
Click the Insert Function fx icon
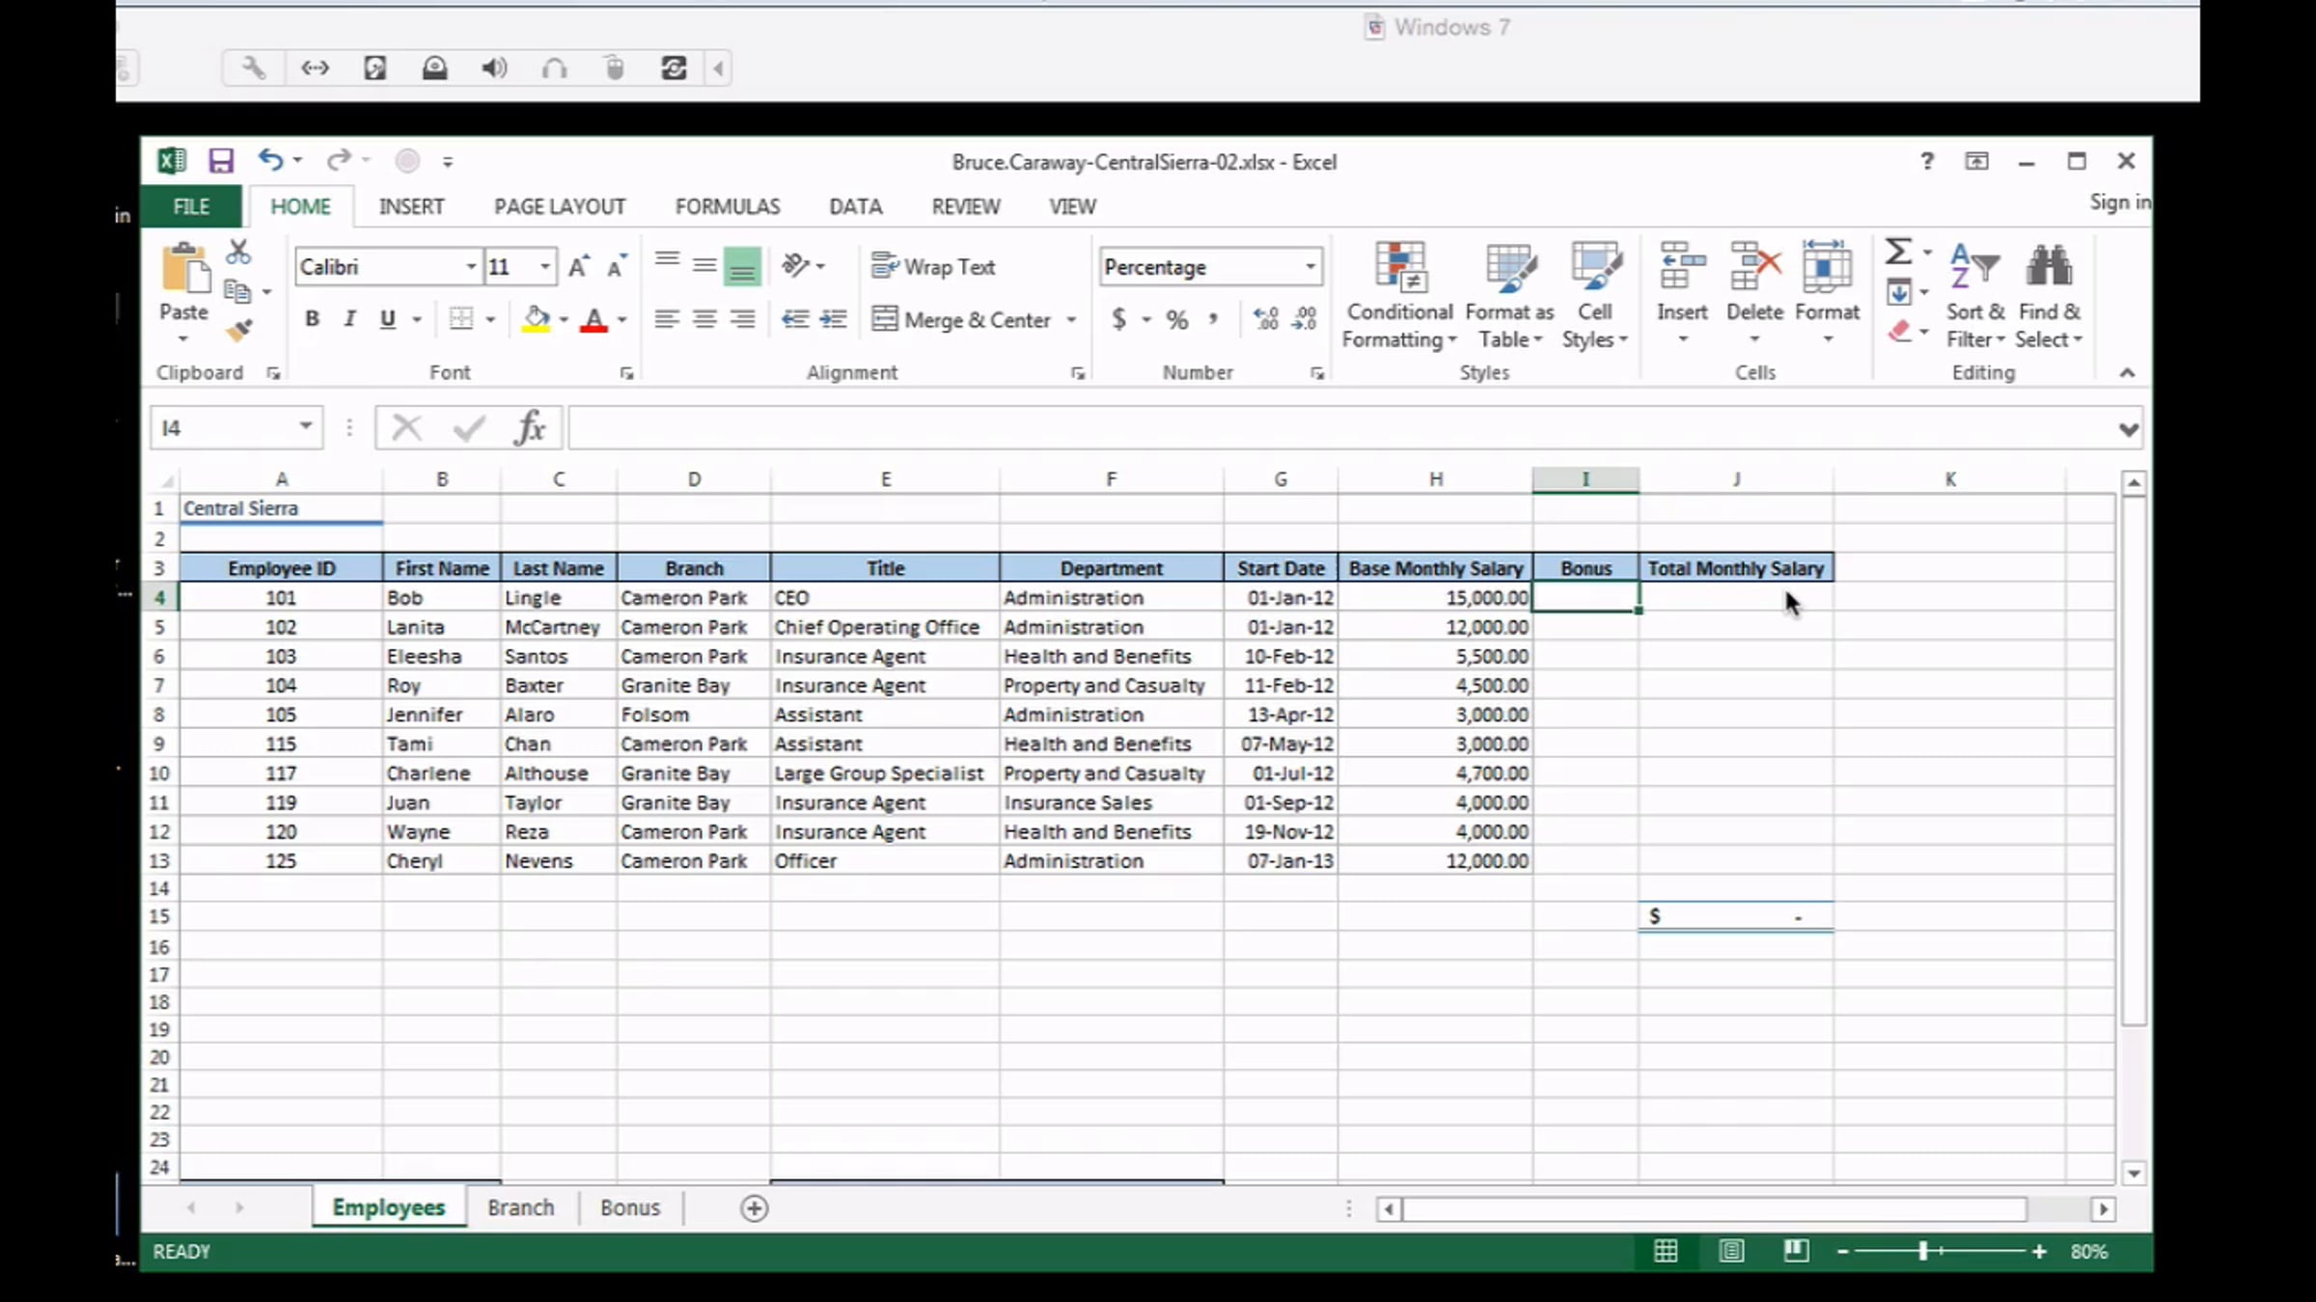pos(529,427)
